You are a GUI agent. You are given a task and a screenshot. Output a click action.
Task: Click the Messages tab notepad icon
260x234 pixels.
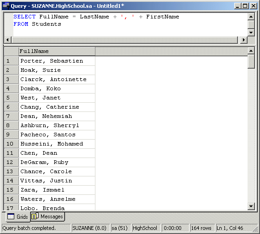point(35,216)
